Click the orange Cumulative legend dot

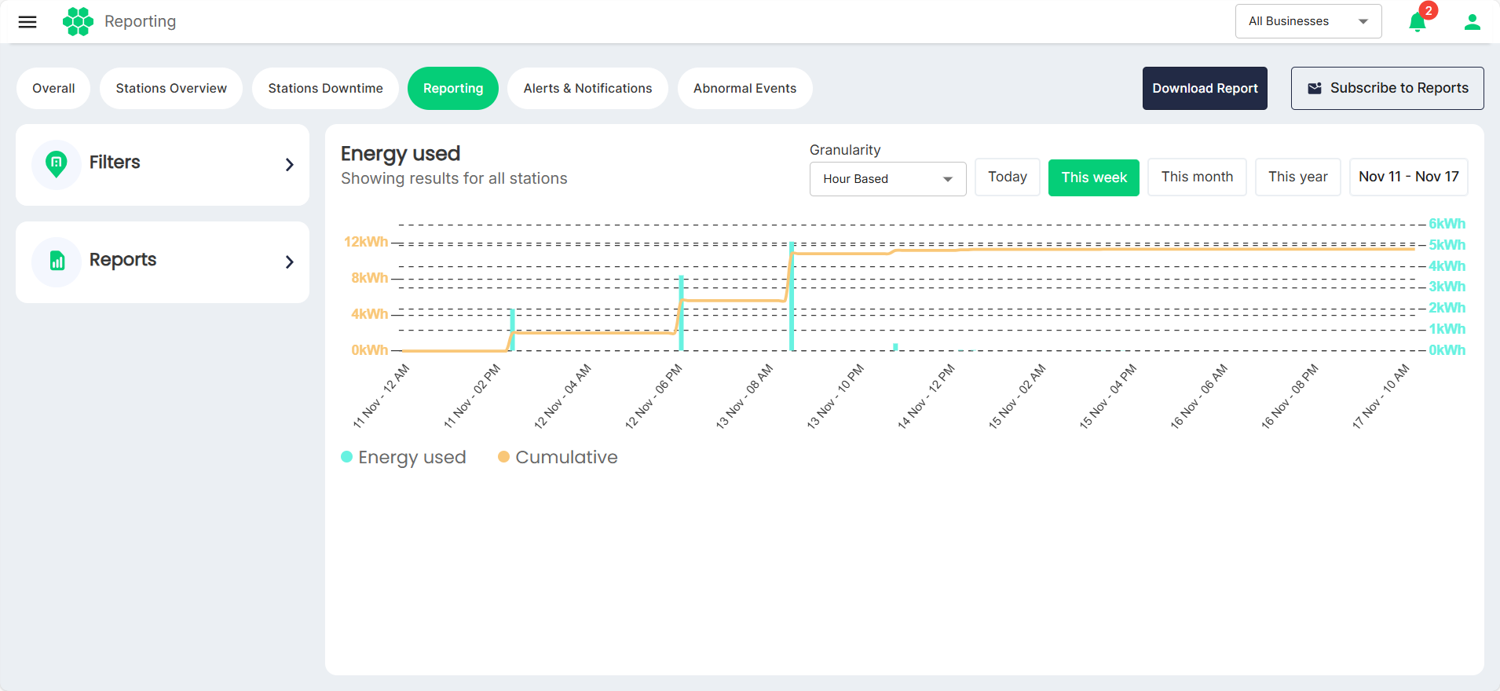point(503,456)
